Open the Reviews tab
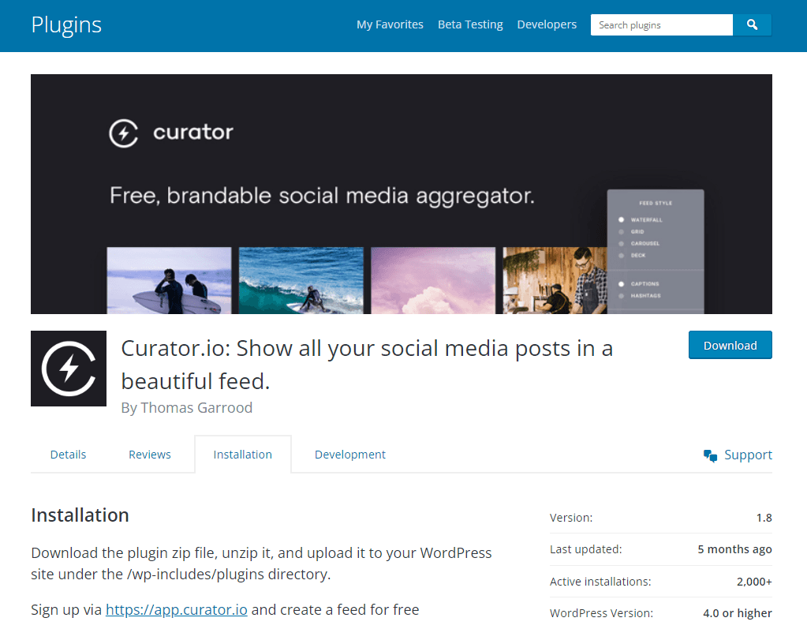 (x=149, y=454)
